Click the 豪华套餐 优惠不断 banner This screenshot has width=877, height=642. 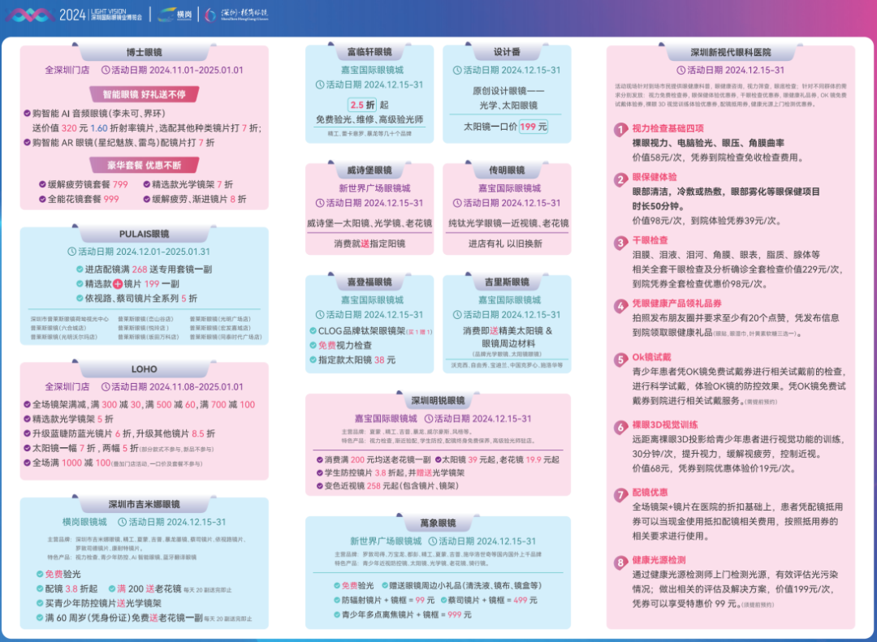[x=144, y=165]
